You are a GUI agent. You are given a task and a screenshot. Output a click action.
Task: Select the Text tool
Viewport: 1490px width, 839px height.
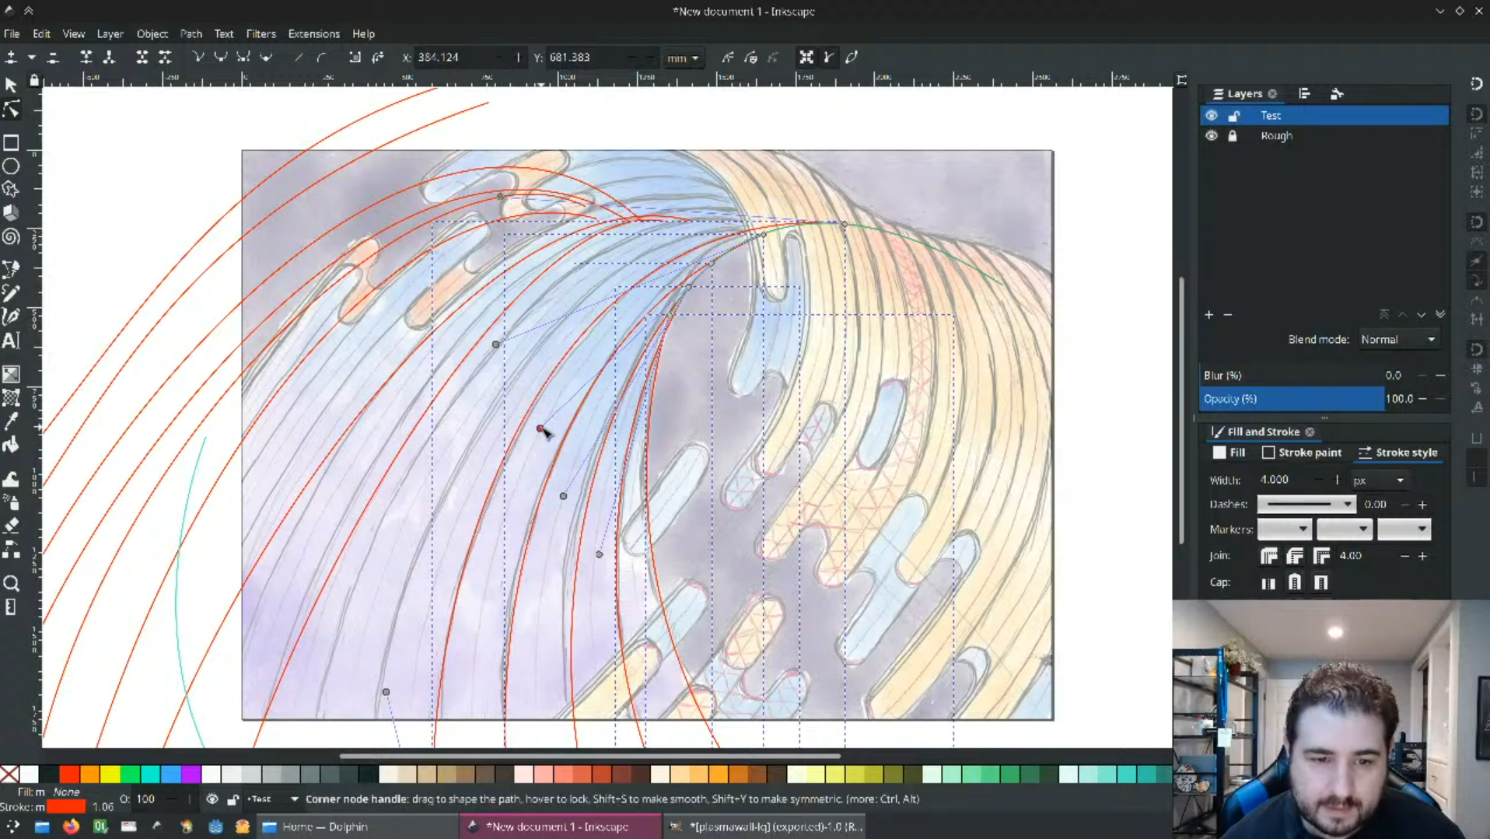[11, 341]
